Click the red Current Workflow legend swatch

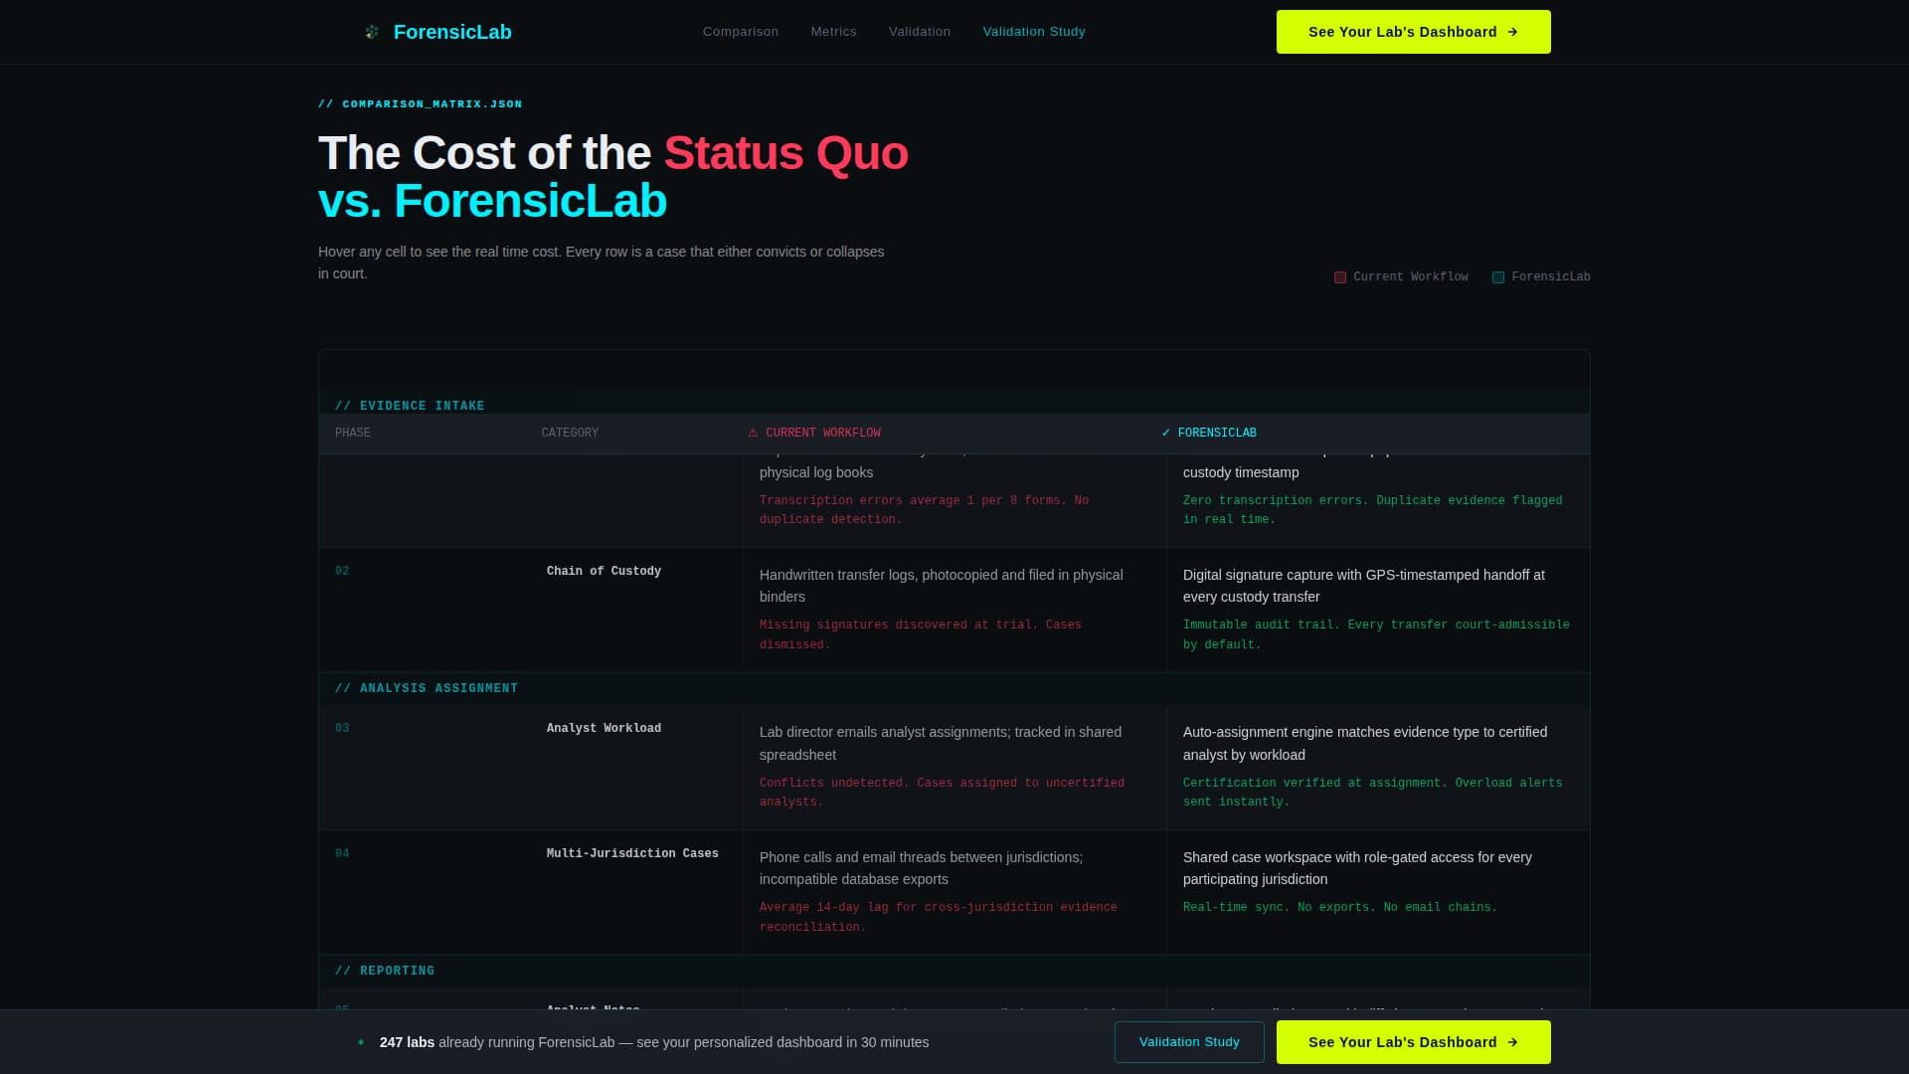point(1340,277)
